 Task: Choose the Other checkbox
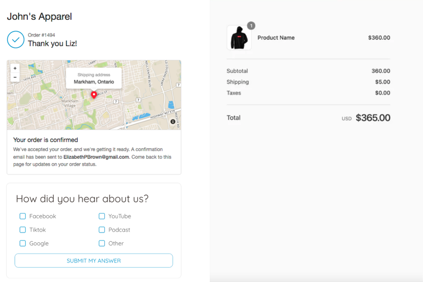[x=102, y=243]
